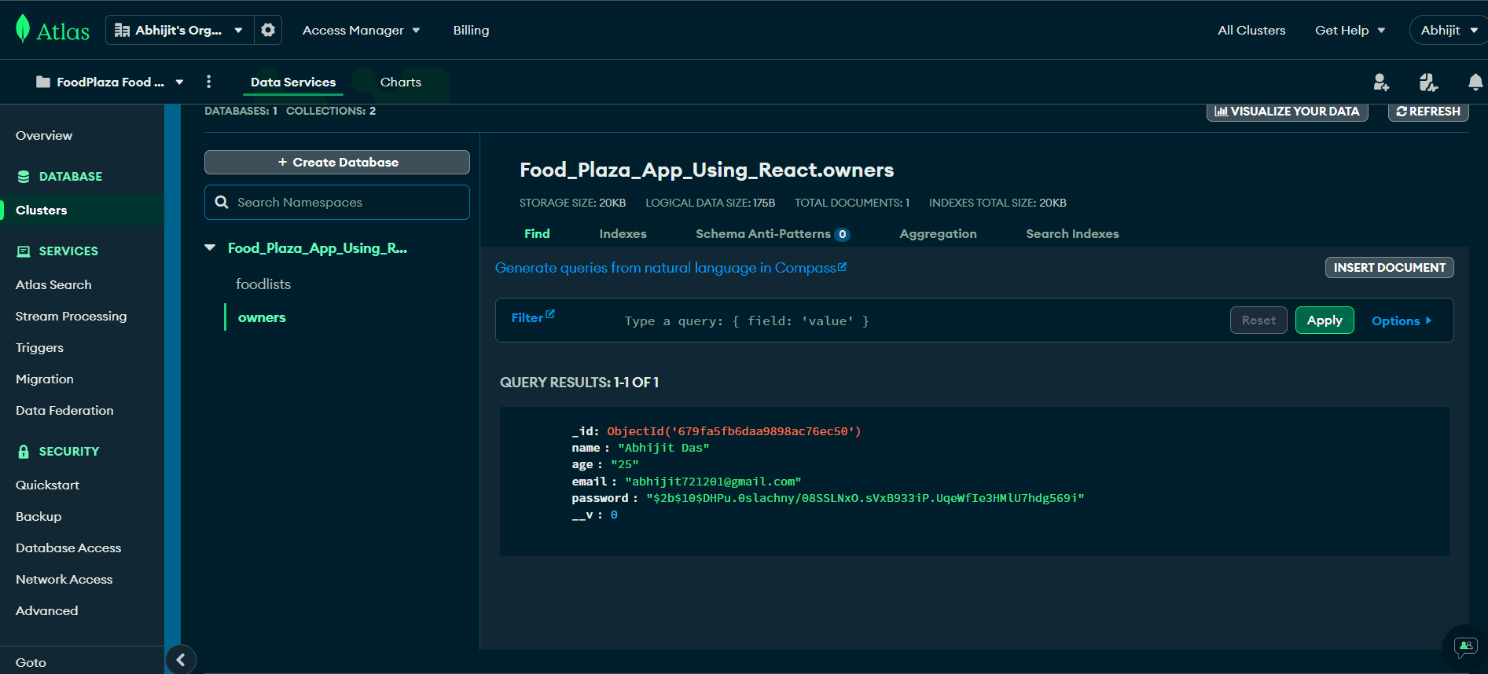Open the project activity feed icon
This screenshot has height=674, width=1488.
point(1428,82)
